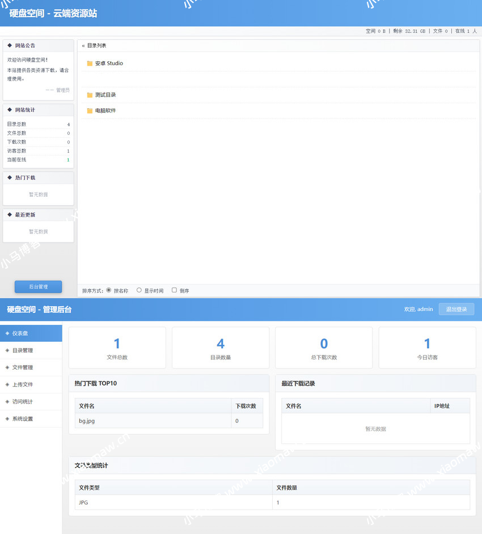Select the 显示时间 sort radio button
The image size is (482, 534).
pos(139,290)
